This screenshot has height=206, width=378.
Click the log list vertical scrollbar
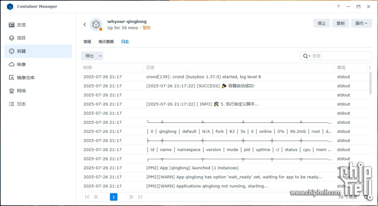pos(370,83)
